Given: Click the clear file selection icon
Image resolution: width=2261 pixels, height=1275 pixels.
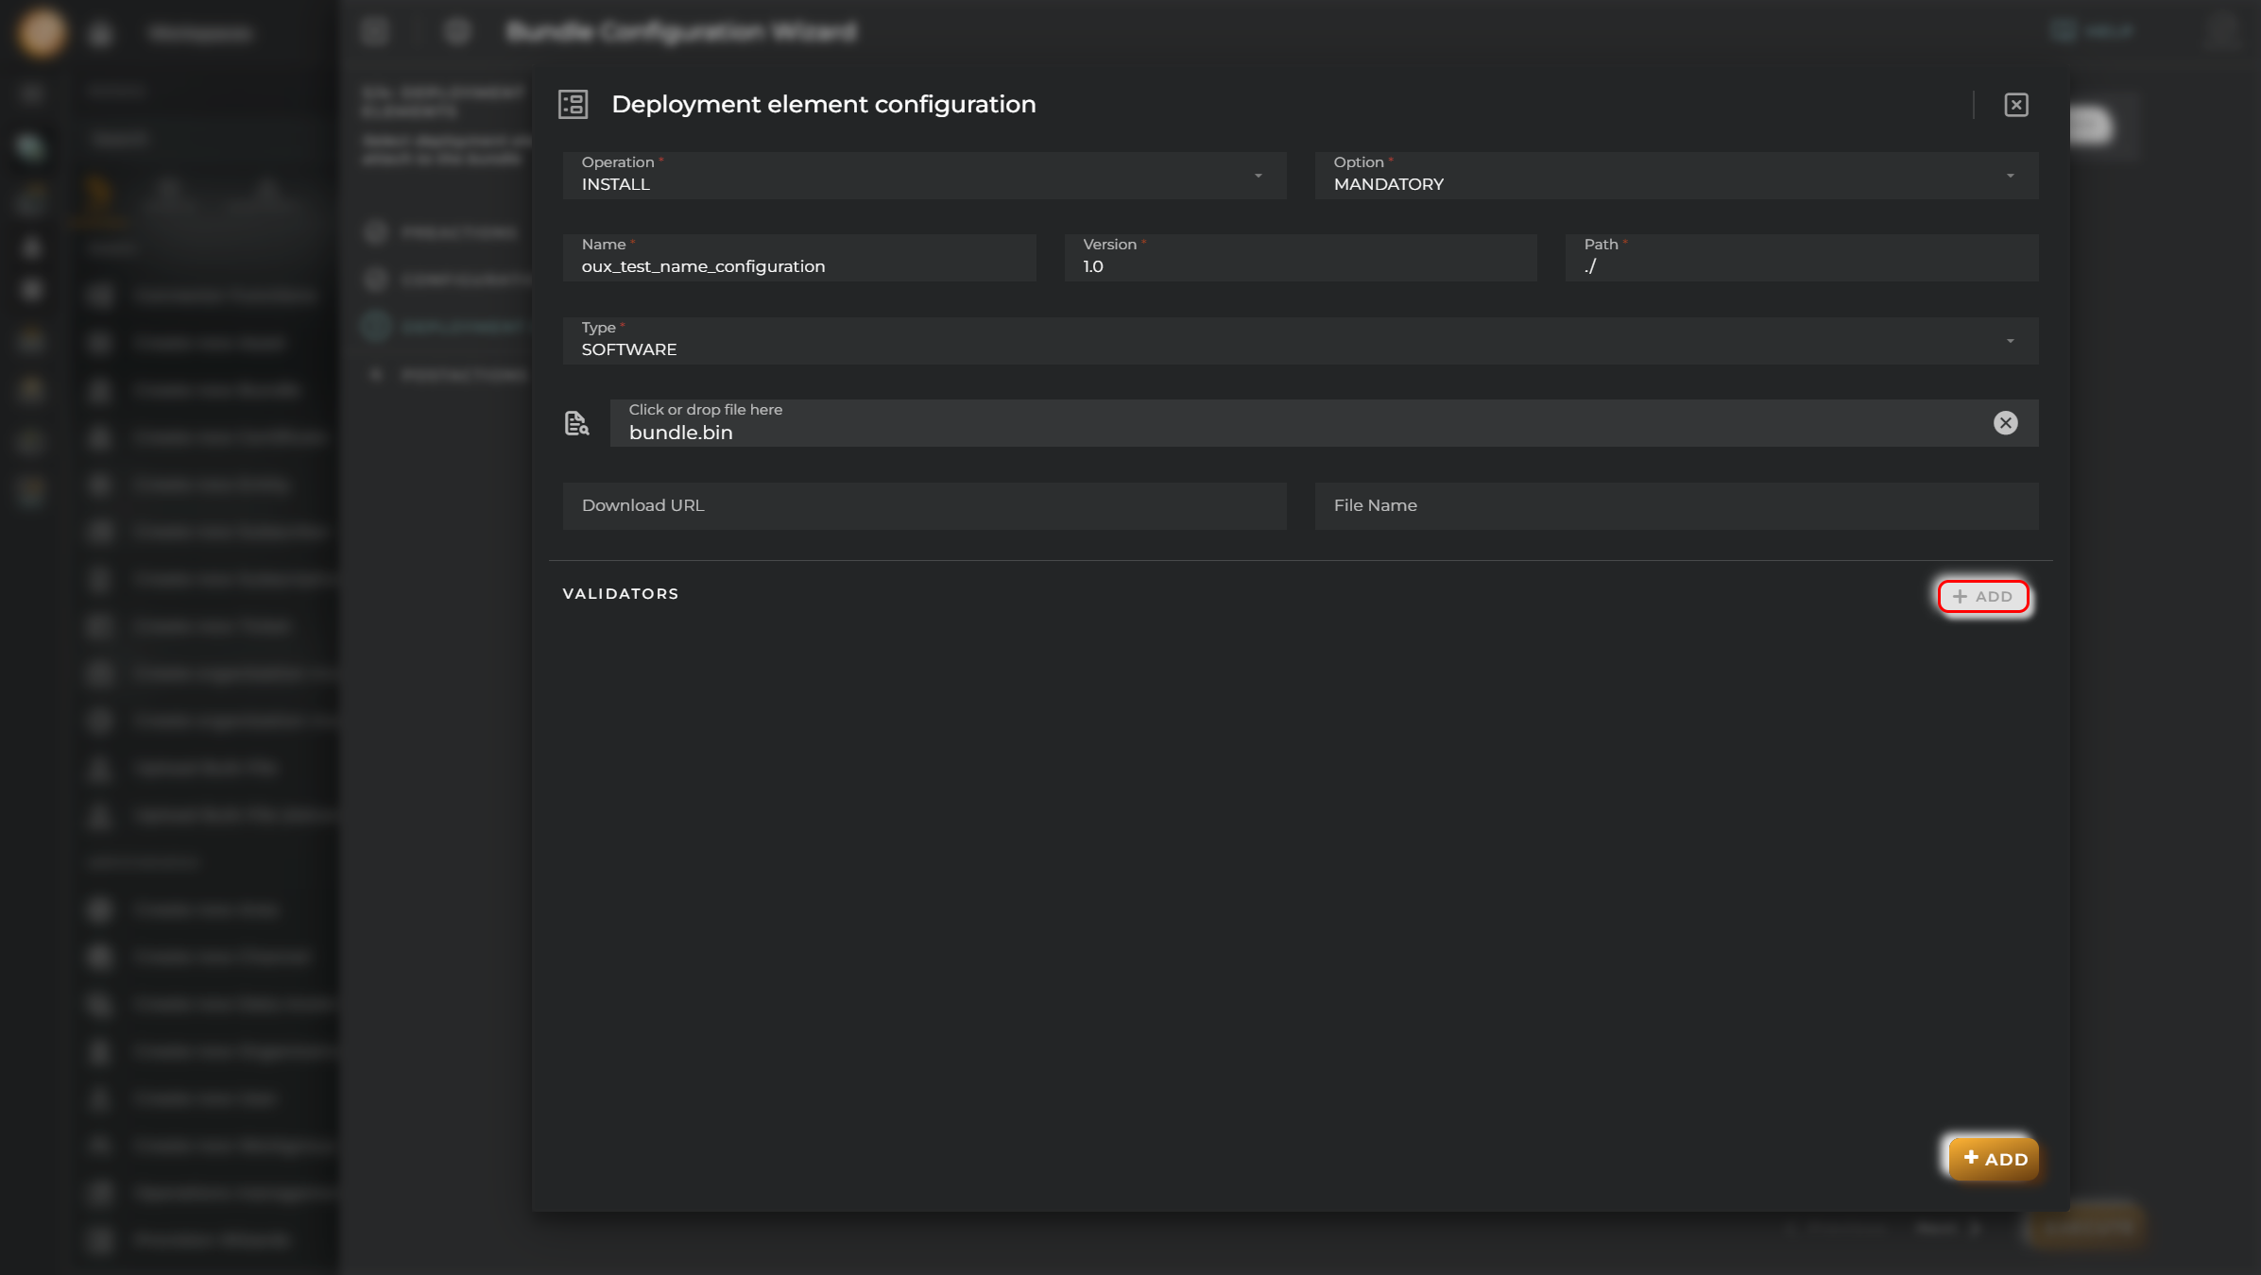Looking at the screenshot, I should [x=2006, y=422].
